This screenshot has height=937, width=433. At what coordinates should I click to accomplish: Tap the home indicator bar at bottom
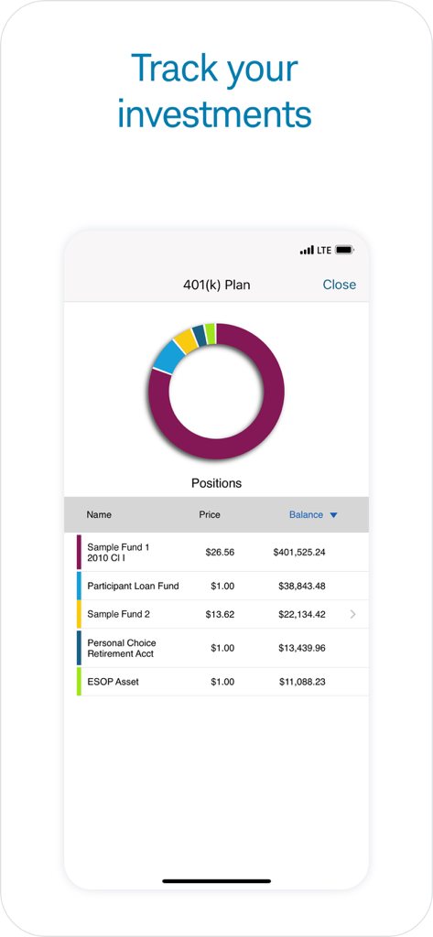[x=216, y=881]
